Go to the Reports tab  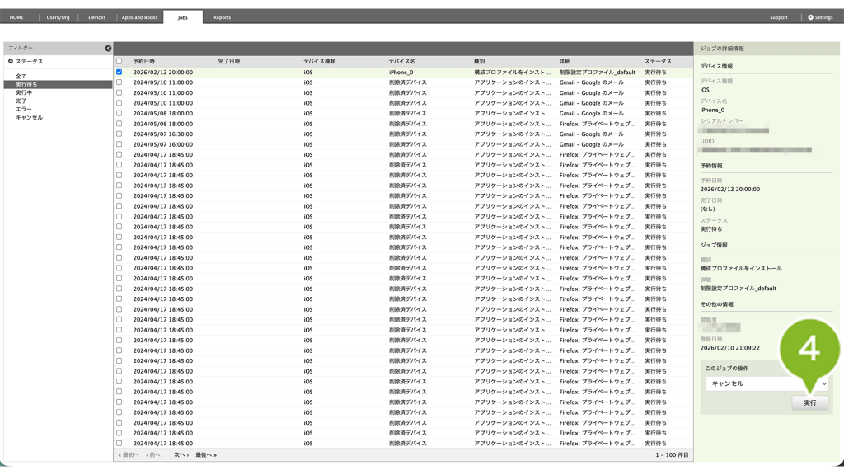(x=222, y=17)
